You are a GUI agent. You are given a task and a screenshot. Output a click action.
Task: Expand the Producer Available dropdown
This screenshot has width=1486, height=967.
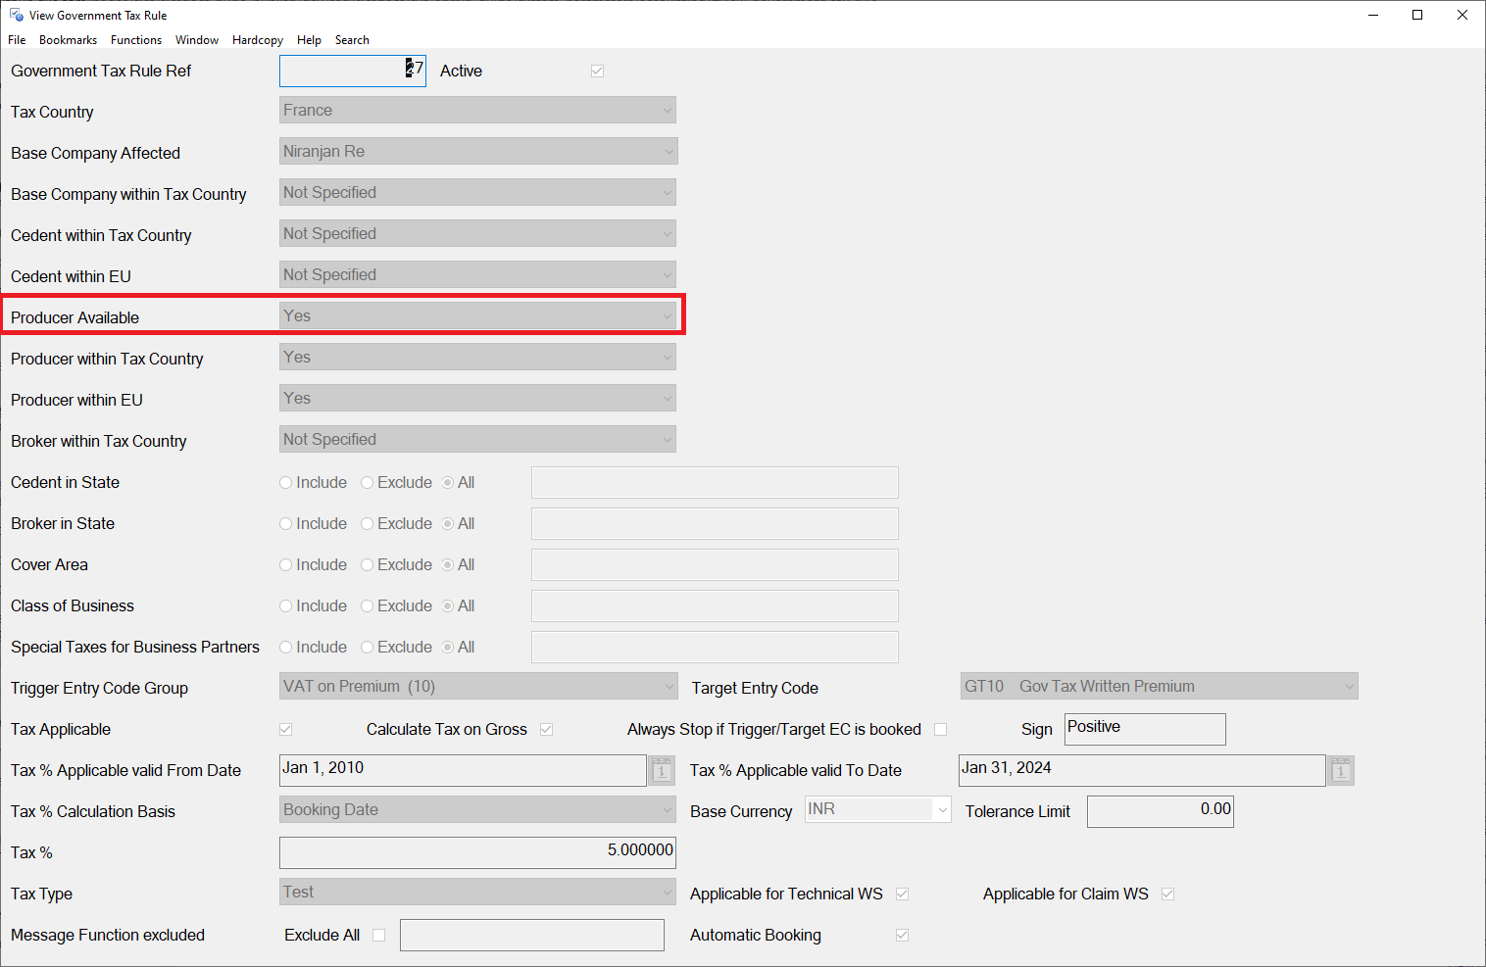pos(477,316)
